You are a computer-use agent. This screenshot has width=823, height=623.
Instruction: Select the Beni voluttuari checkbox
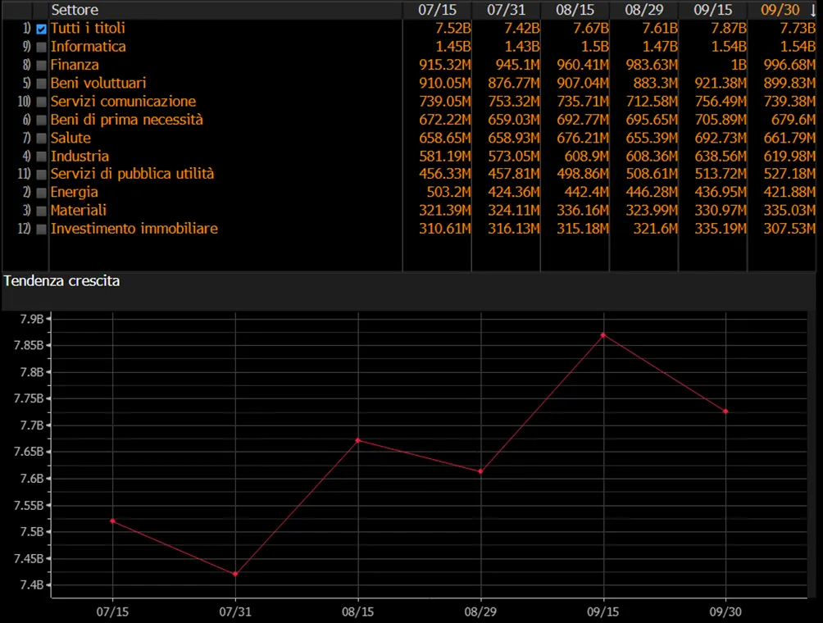(x=42, y=84)
